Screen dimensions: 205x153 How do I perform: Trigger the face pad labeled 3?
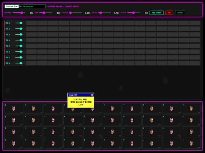coord(53,108)
